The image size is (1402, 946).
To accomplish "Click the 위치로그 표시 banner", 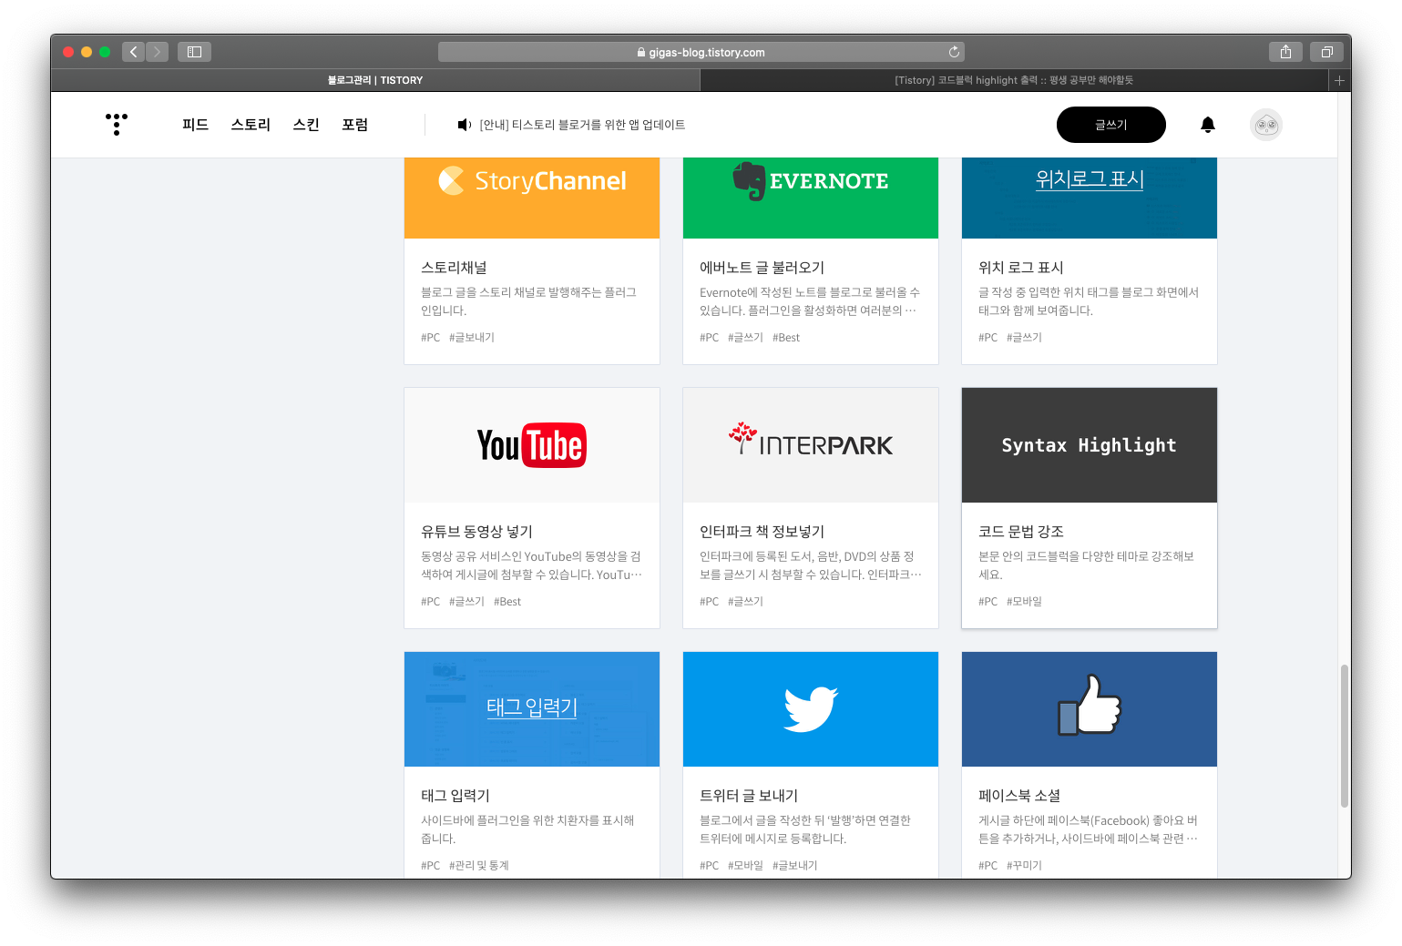I will 1090,198.
